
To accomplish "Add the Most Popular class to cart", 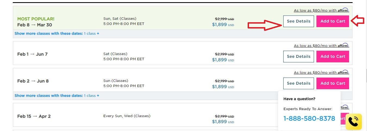I will [x=333, y=21].
